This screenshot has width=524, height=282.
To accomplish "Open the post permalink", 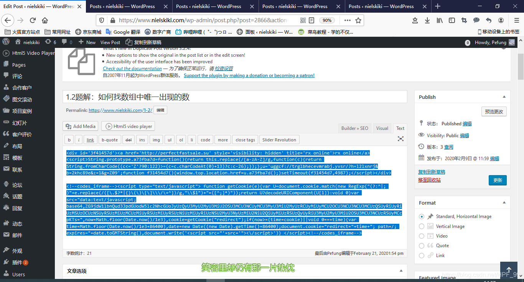I will click(120, 110).
